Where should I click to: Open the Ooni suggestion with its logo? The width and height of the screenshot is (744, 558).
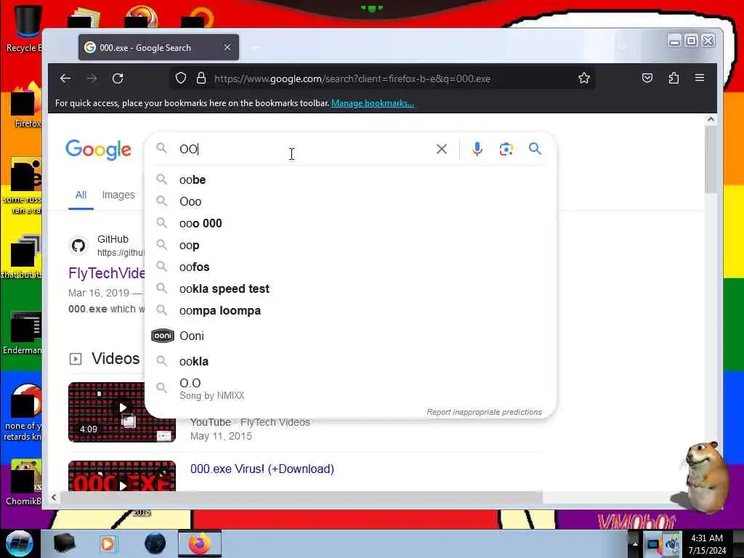coord(351,336)
